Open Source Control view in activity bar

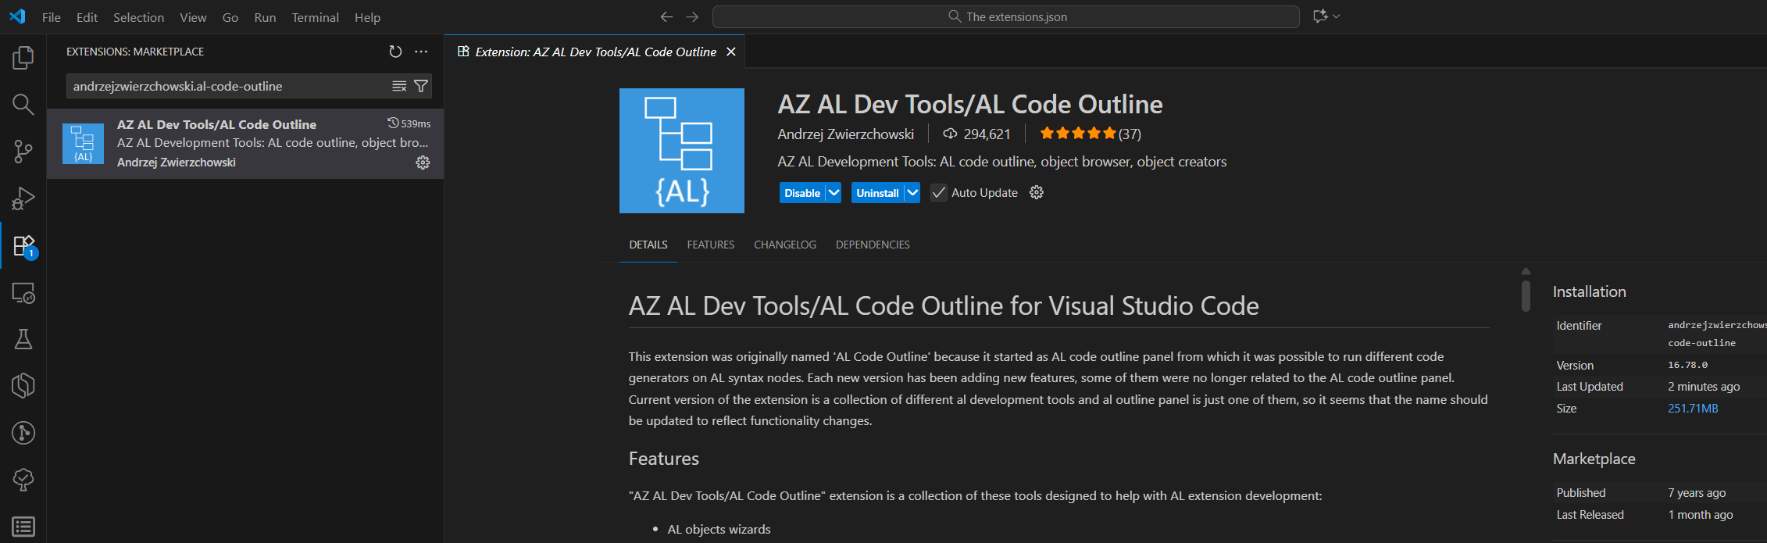tap(23, 151)
